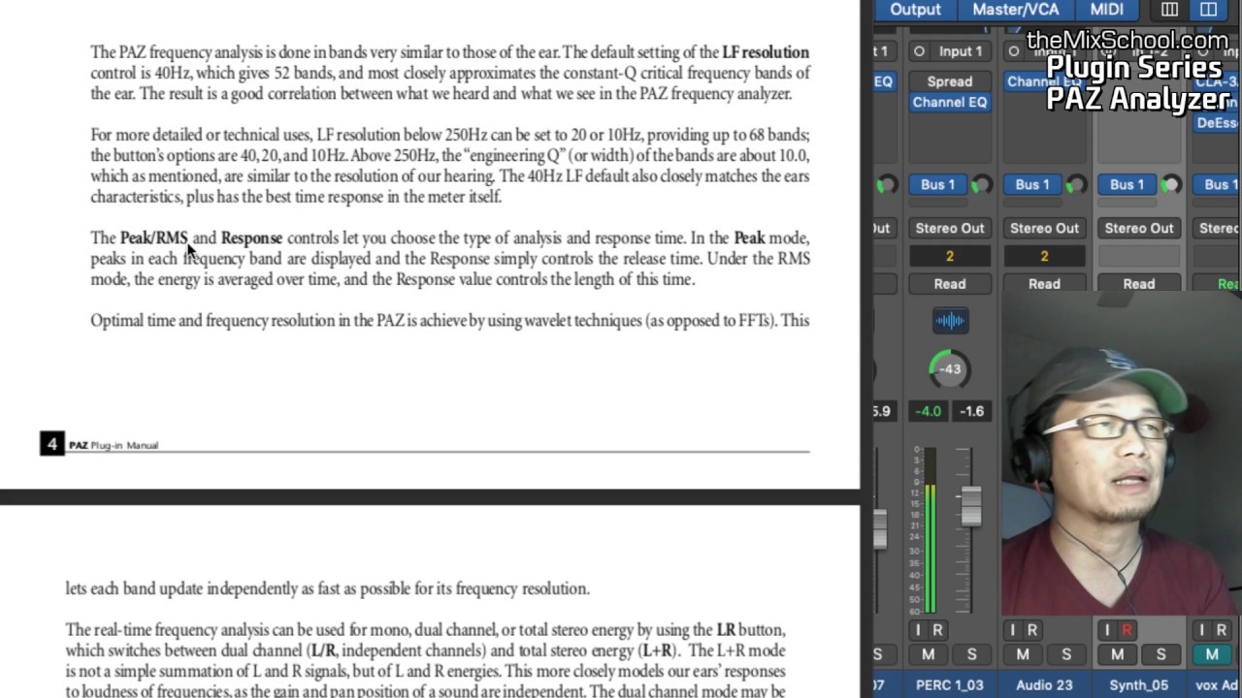Click the -1.6 fader gain value
1242x698 pixels.
coord(971,411)
